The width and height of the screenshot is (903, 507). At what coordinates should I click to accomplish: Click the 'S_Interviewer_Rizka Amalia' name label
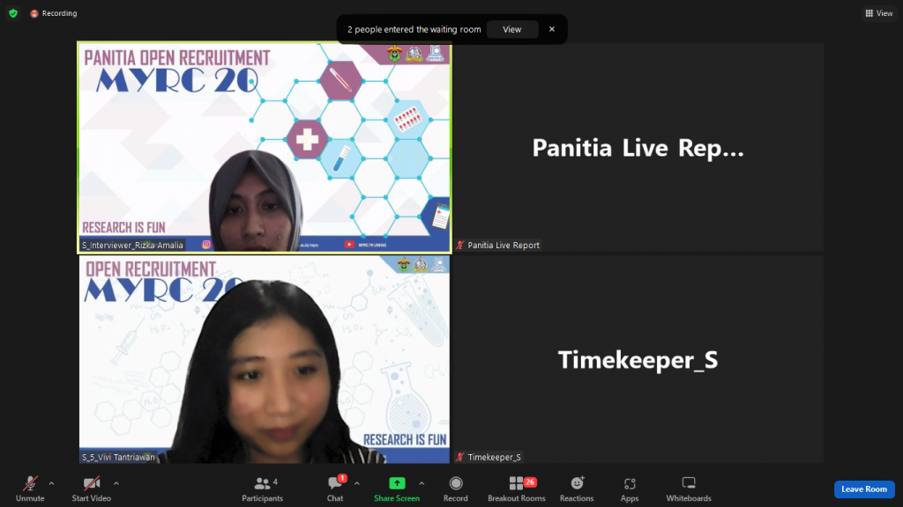[132, 245]
